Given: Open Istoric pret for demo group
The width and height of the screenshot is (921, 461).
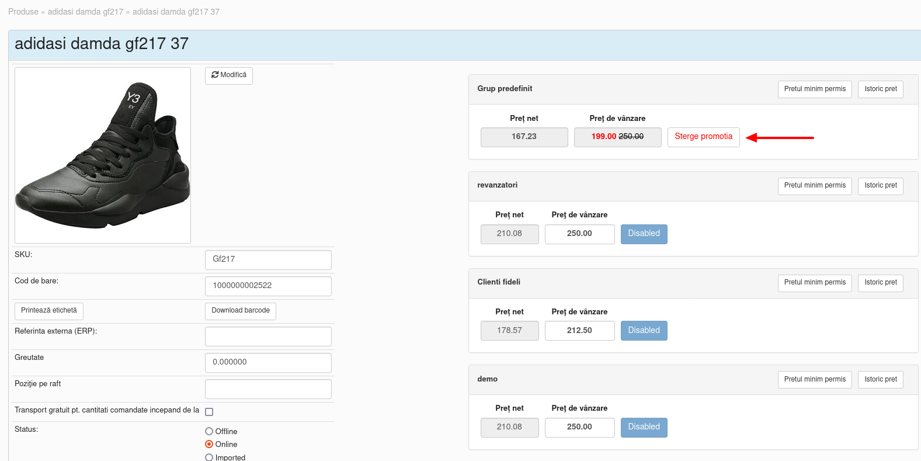Looking at the screenshot, I should click(881, 380).
